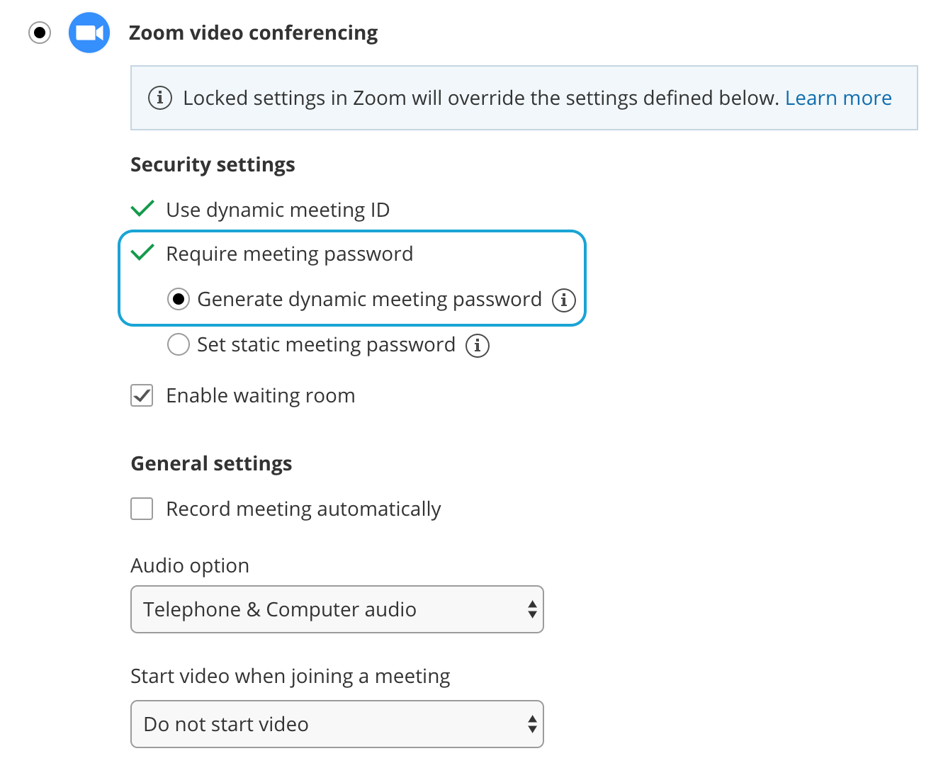Select Generate dynamic meeting password option
The width and height of the screenshot is (948, 768).
tap(179, 300)
